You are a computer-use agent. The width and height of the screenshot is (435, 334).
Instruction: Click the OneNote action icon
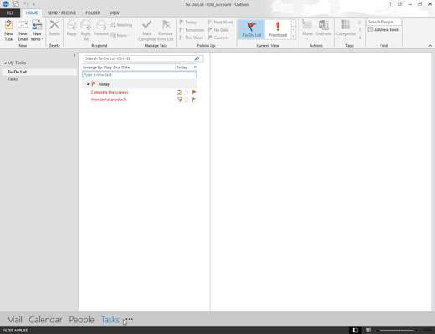pos(323,25)
